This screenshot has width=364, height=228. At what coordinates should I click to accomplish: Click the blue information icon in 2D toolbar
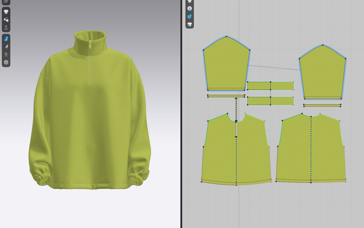[x=189, y=8]
